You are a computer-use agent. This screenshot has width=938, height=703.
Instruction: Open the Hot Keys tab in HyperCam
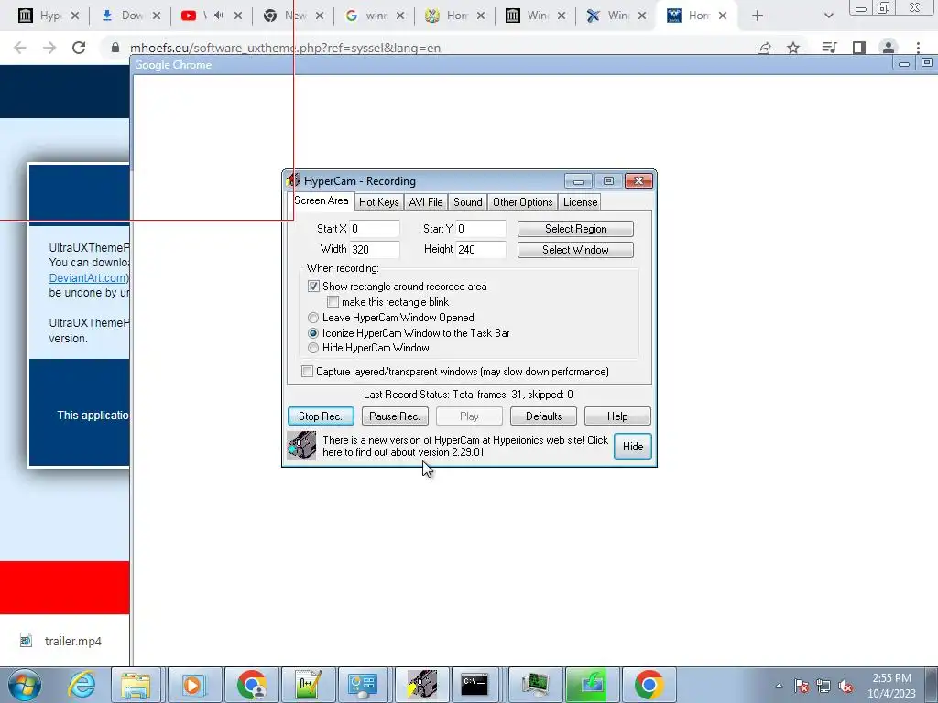pyautogui.click(x=378, y=202)
